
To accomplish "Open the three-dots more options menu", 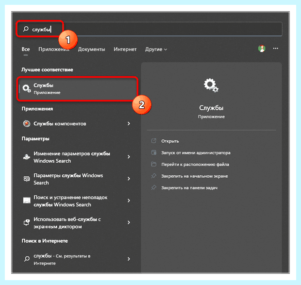I will [x=276, y=49].
